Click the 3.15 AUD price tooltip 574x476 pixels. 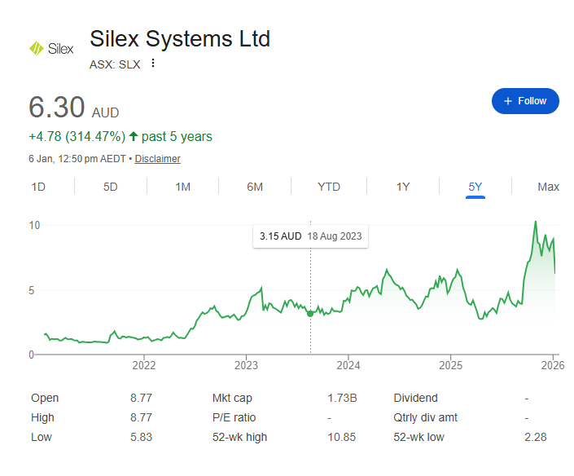point(309,236)
